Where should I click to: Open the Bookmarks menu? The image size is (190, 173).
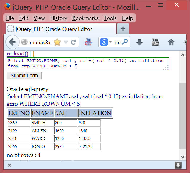pos(85,18)
